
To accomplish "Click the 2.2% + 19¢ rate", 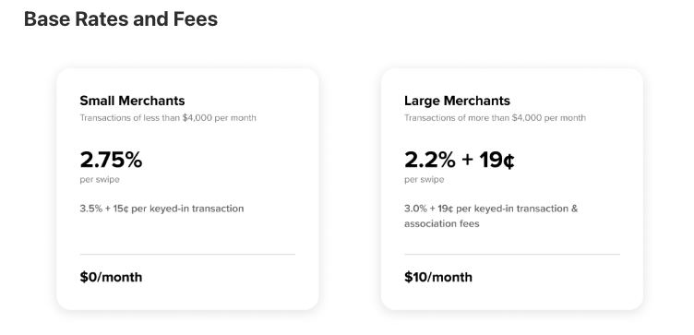I will click(460, 160).
